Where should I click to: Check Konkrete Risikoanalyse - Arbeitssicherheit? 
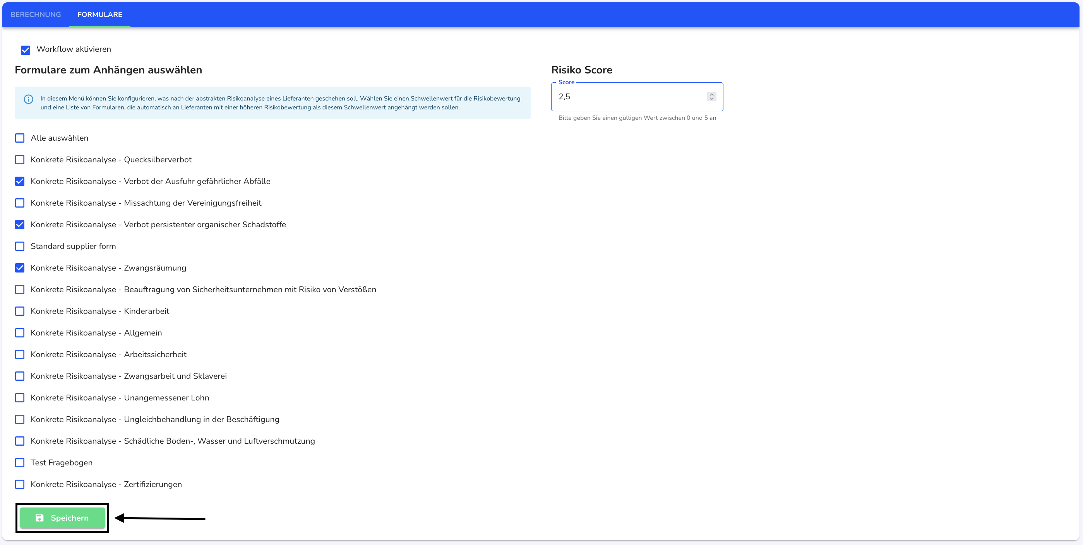20,354
